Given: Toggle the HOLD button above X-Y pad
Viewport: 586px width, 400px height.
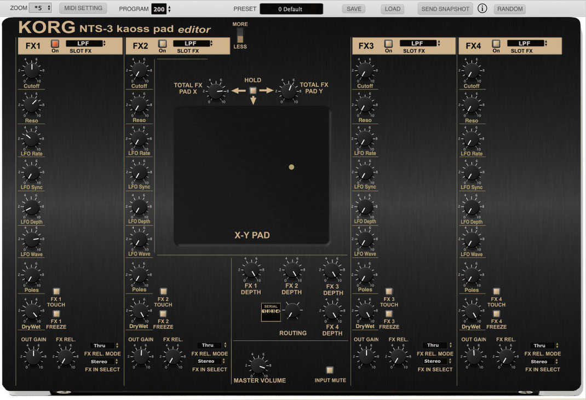Looking at the screenshot, I should click(253, 90).
